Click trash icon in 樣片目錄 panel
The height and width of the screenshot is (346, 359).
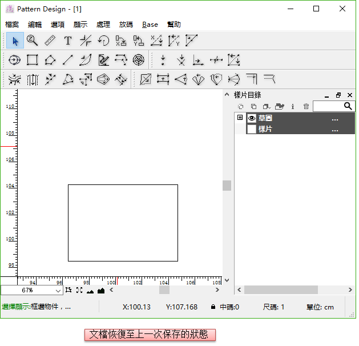[x=306, y=106]
